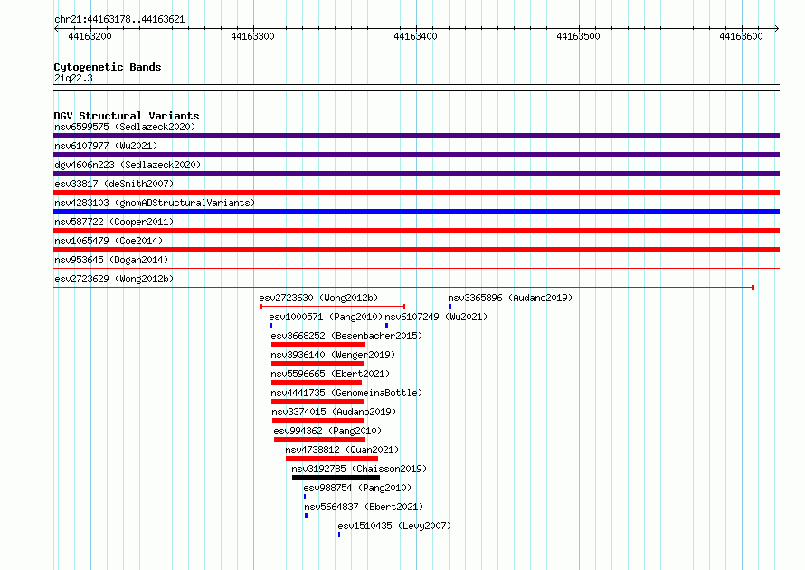Image resolution: width=805 pixels, height=570 pixels.
Task: Click the small blue esv1510435 (Levy2007) marker
Action: 339,535
